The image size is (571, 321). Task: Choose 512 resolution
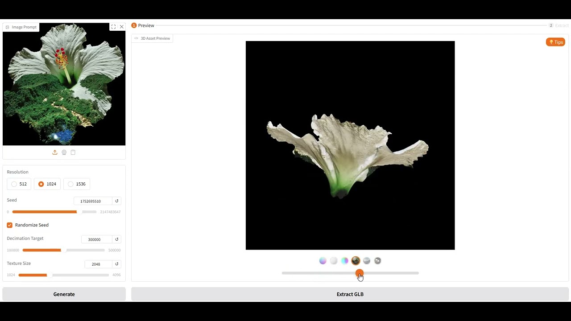19,184
